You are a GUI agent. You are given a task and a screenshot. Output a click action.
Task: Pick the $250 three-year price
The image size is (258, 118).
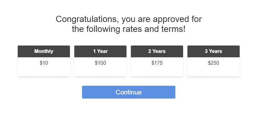(214, 63)
